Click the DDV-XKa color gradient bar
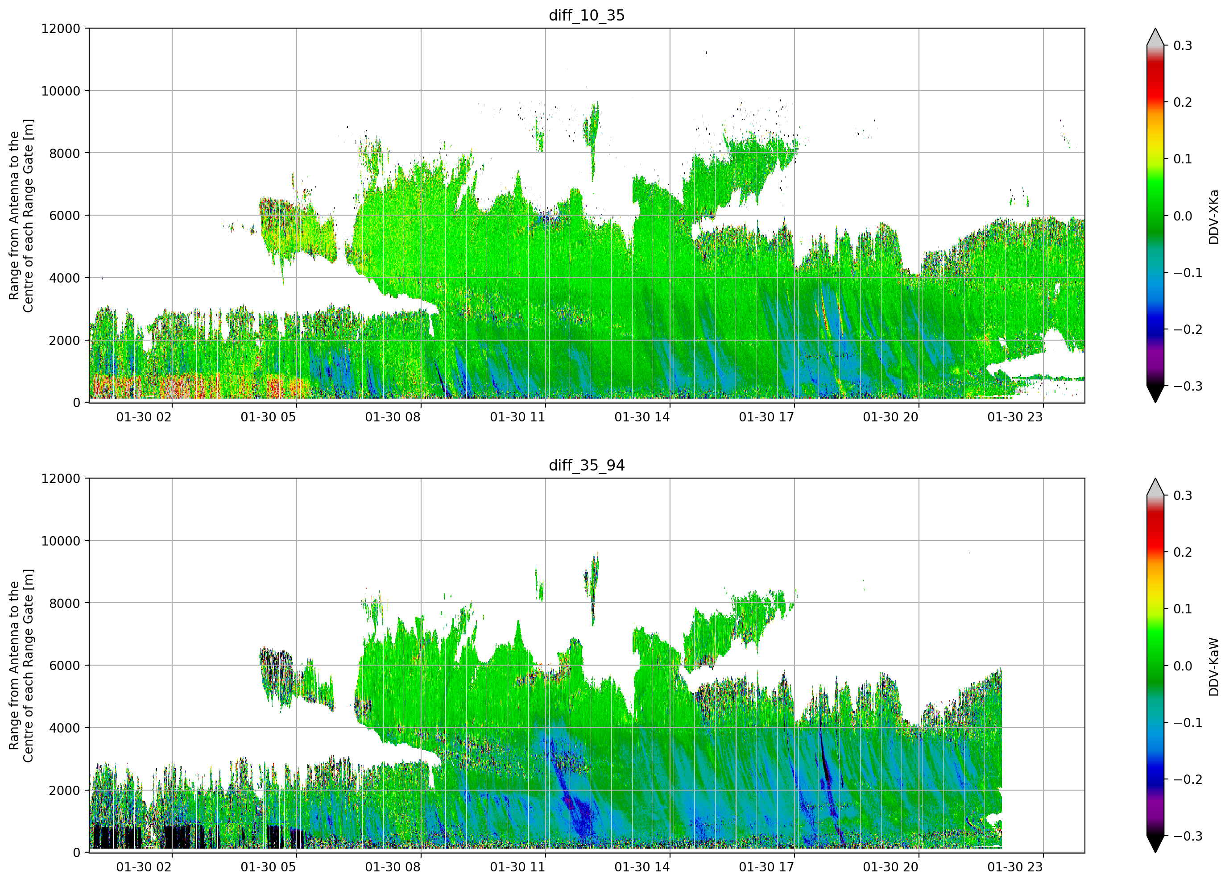 click(1155, 215)
